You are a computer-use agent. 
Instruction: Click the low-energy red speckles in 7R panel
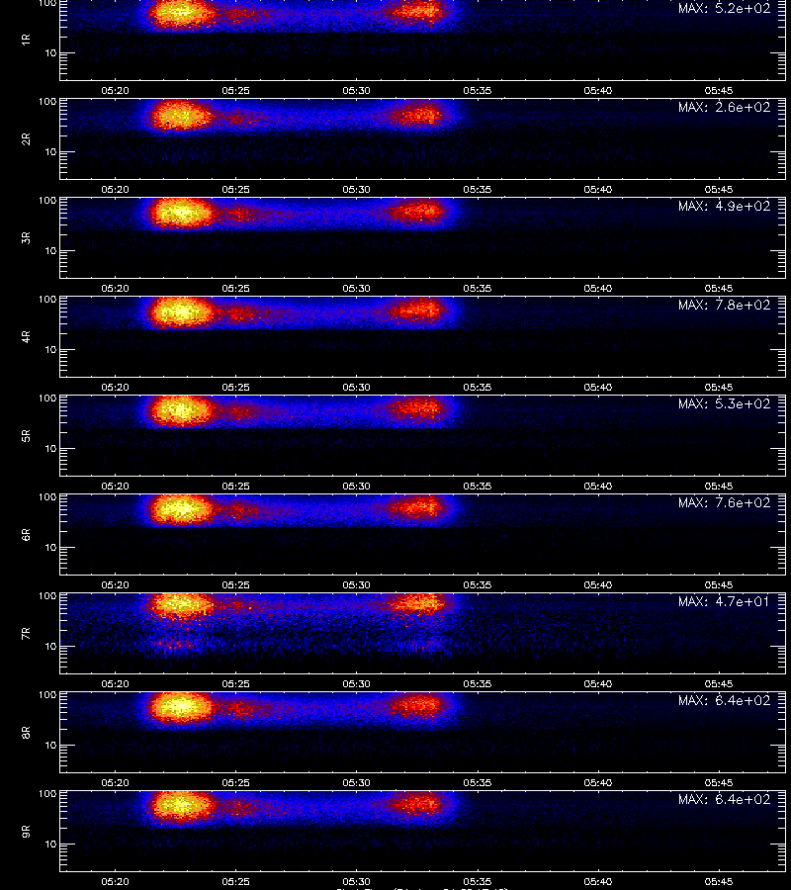click(175, 644)
